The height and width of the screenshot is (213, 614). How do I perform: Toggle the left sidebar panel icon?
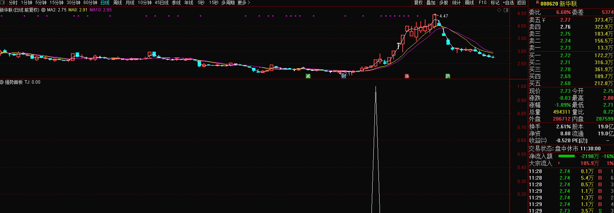coord(3,3)
